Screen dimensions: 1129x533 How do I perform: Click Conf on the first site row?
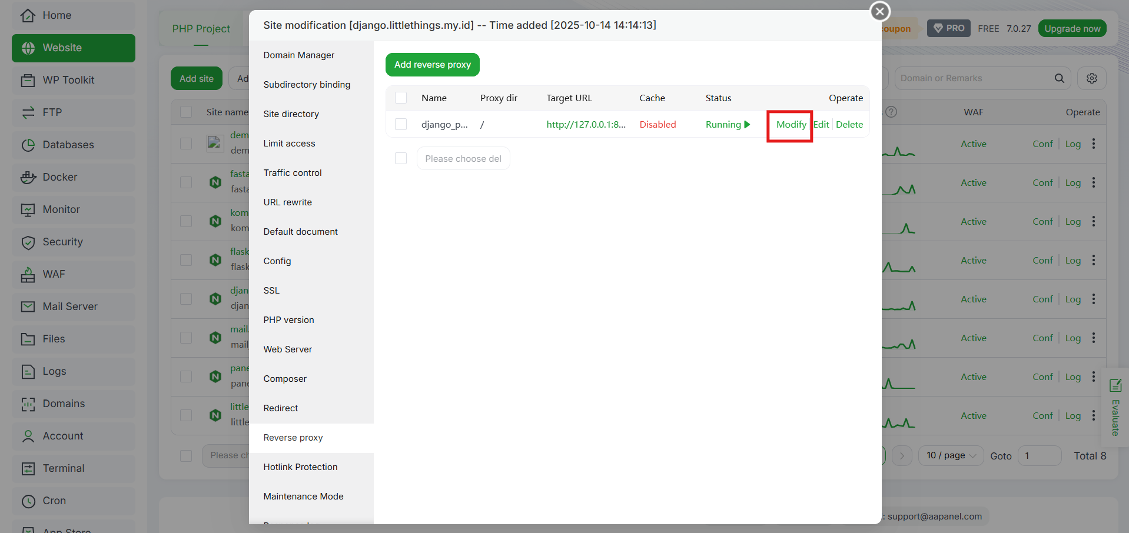(x=1042, y=144)
